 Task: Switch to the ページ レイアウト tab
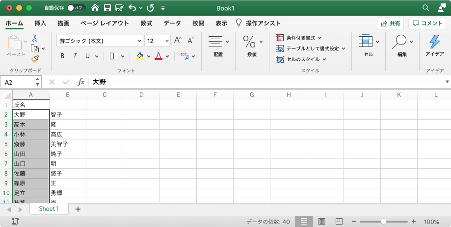tap(105, 23)
